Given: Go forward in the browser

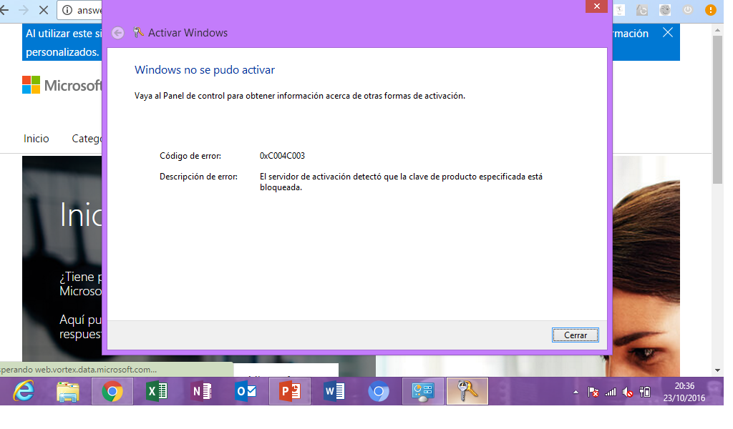Looking at the screenshot, I should pyautogui.click(x=24, y=10).
